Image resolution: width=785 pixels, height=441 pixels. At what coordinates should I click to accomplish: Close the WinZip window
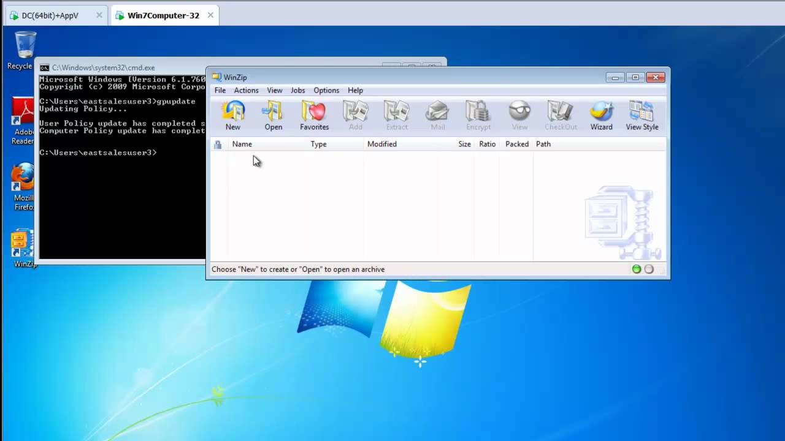point(655,77)
